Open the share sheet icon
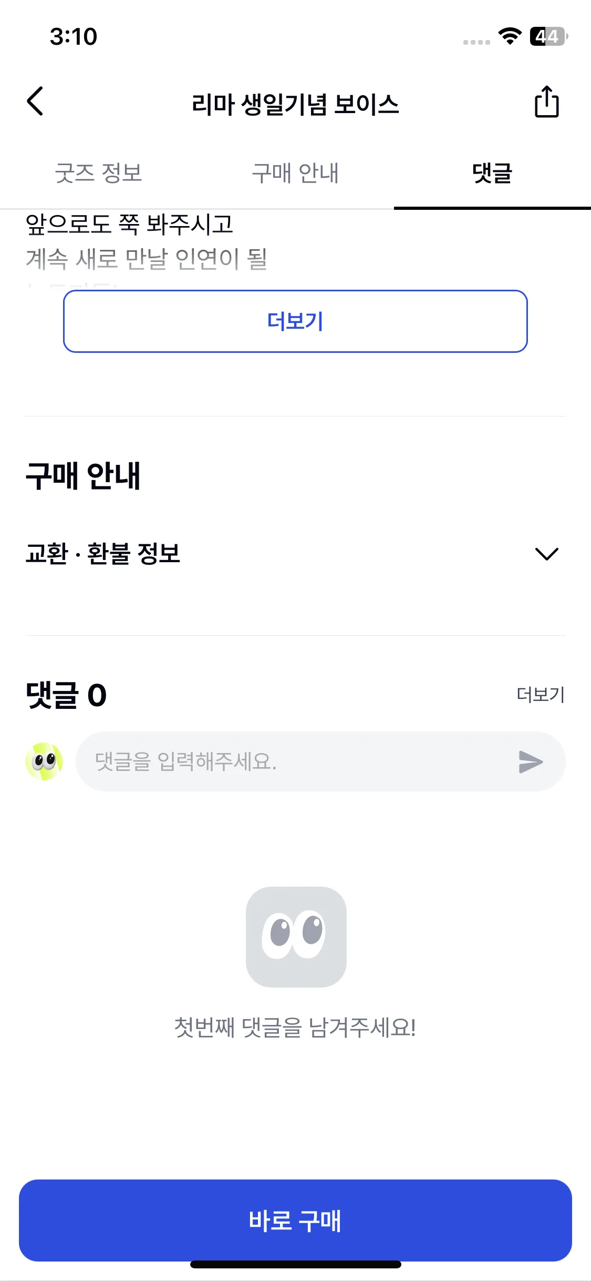 click(546, 101)
